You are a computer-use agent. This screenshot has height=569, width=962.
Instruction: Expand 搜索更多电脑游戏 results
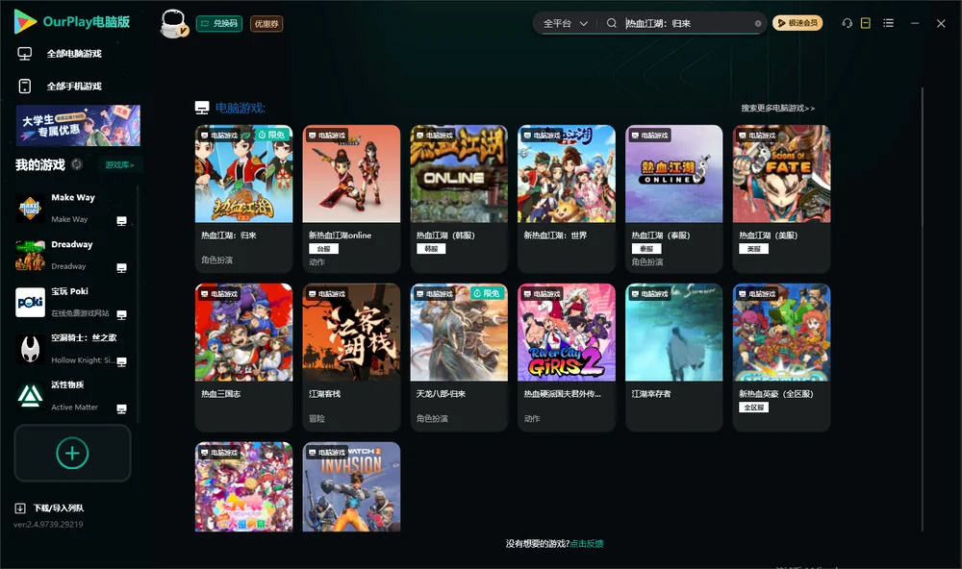777,108
